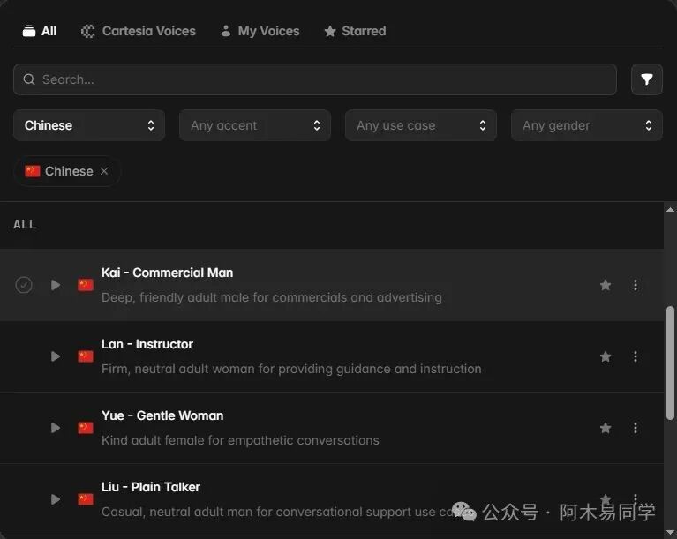Image resolution: width=677 pixels, height=539 pixels.
Task: Switch to the Cartesia Voices tab
Action: 139,31
